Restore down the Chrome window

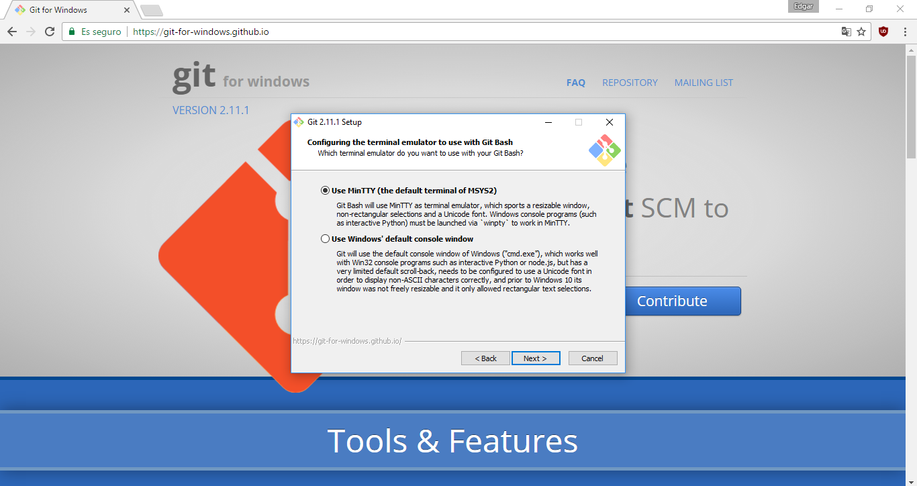coord(869,9)
